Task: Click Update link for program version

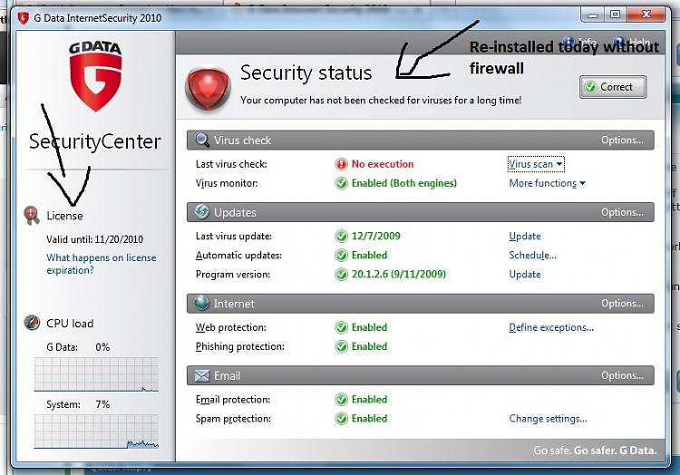Action: [x=525, y=275]
